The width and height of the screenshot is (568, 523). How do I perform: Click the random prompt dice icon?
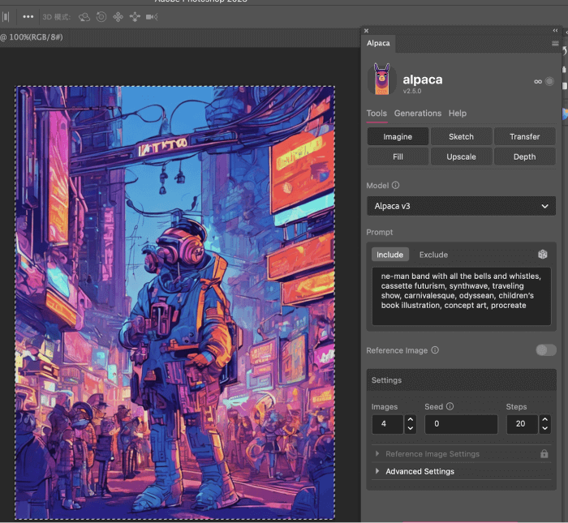click(x=543, y=255)
